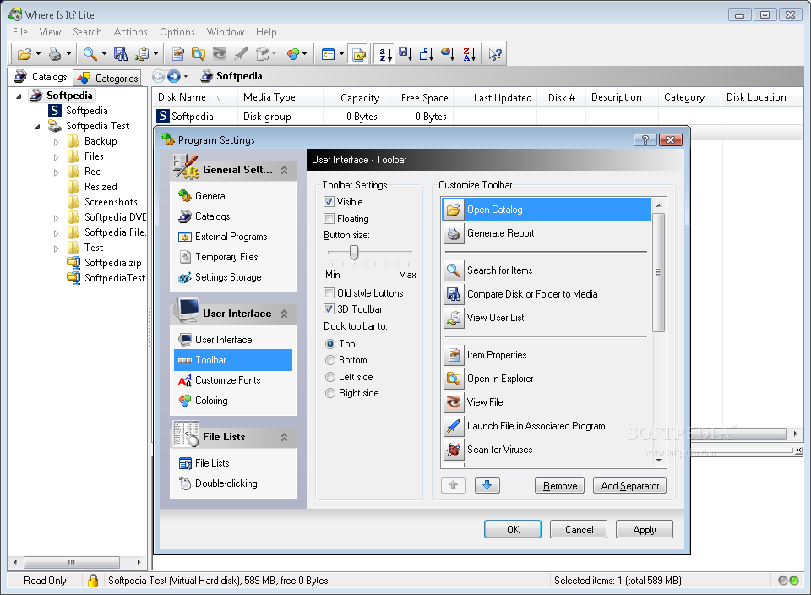Click the Add Separator button
The width and height of the screenshot is (811, 595).
pos(629,485)
